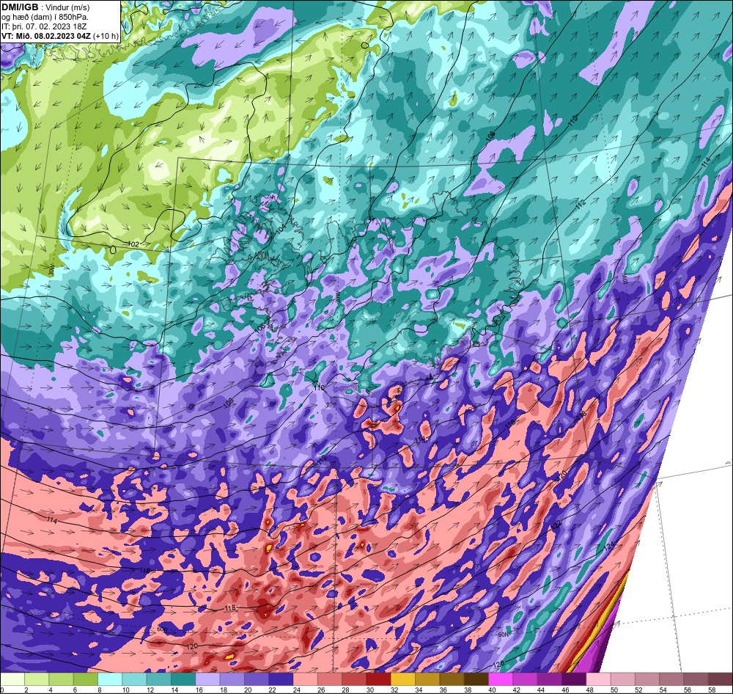Click the '102' height contour label
The height and width of the screenshot is (694, 733).
coord(133,244)
